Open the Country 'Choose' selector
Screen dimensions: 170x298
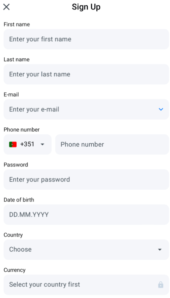coord(86,250)
